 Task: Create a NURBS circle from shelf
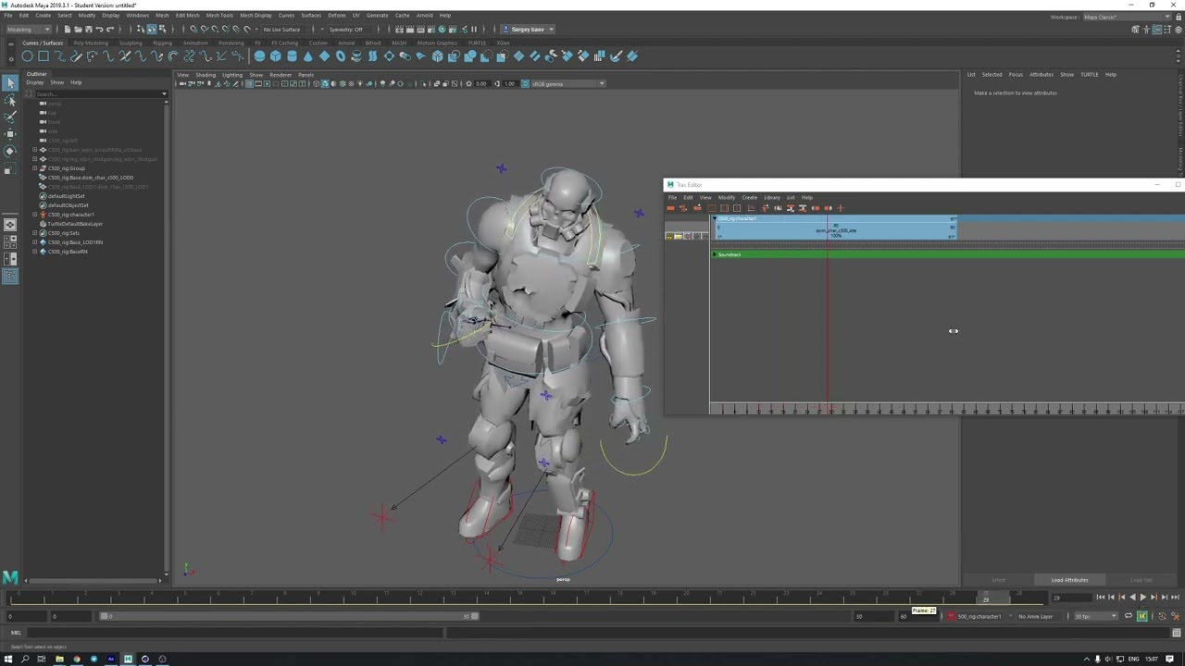(x=27, y=56)
